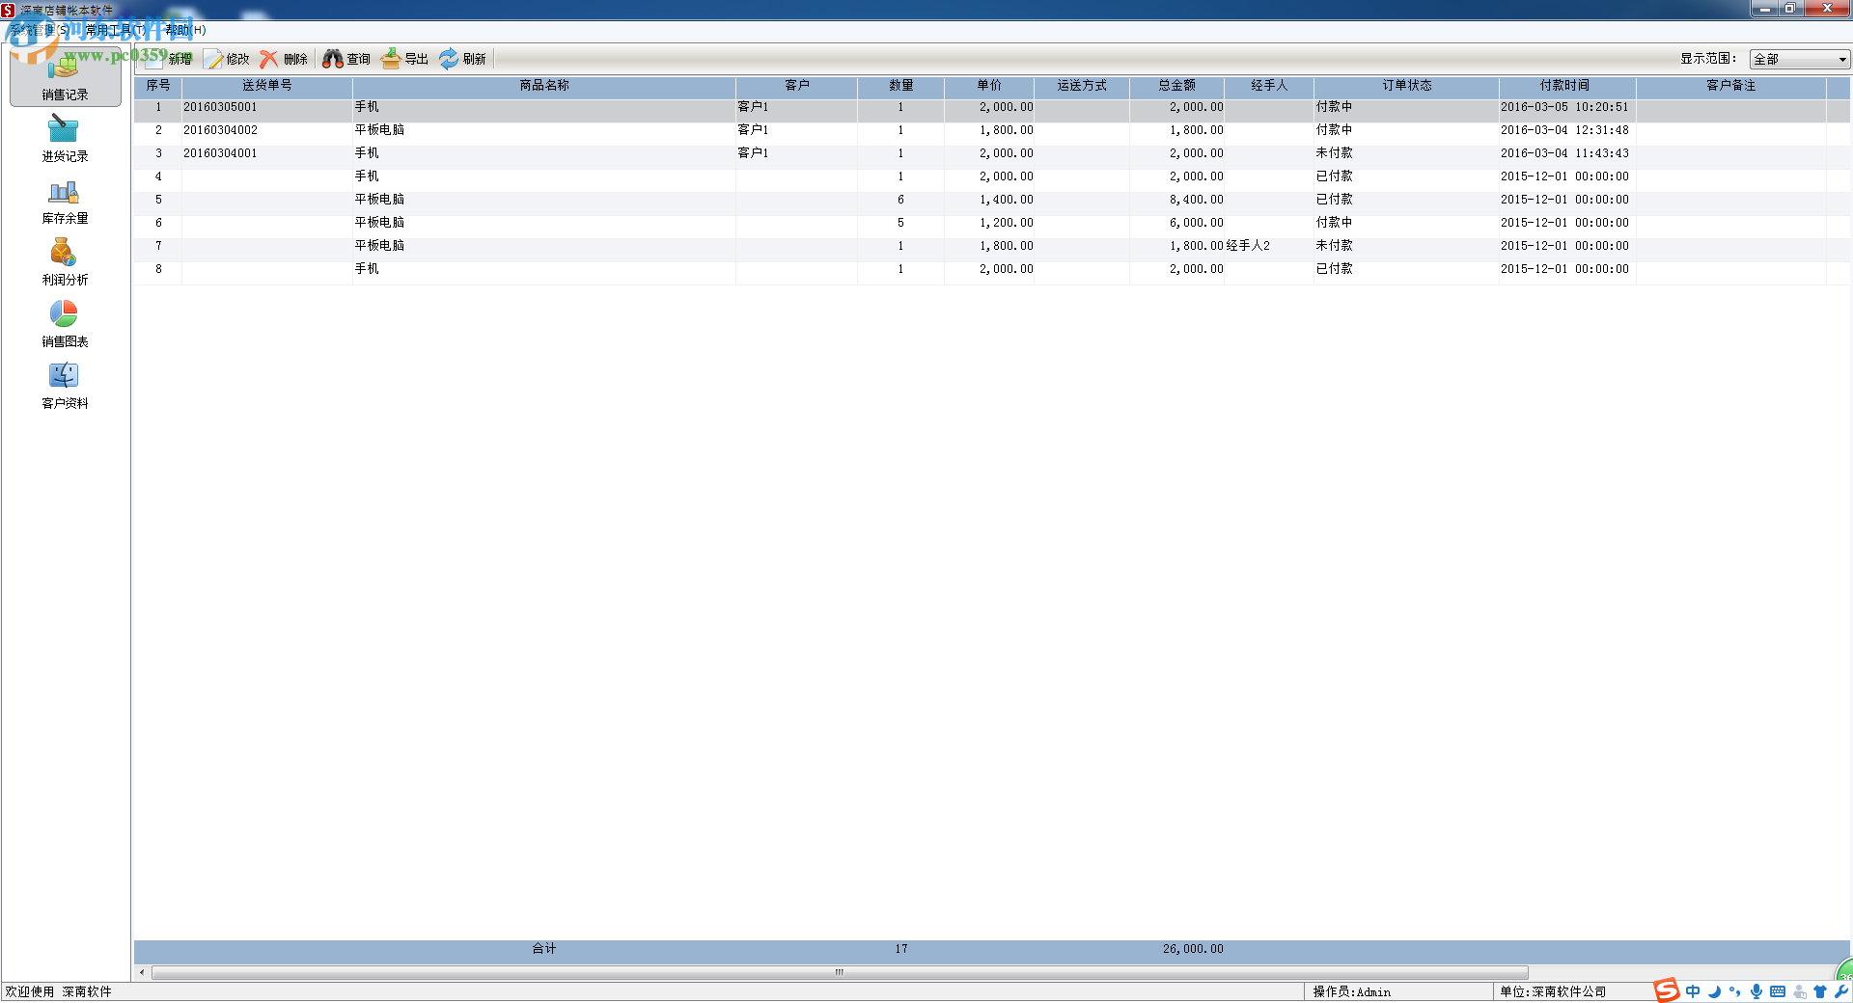Click the 新增 (Add) toolbar button
The width and height of the screenshot is (1853, 1003).
[170, 59]
